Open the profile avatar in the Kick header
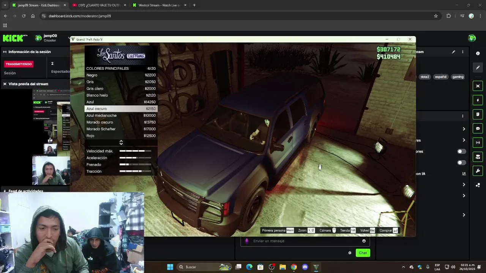The width and height of the screenshot is (486, 273). tap(472, 38)
